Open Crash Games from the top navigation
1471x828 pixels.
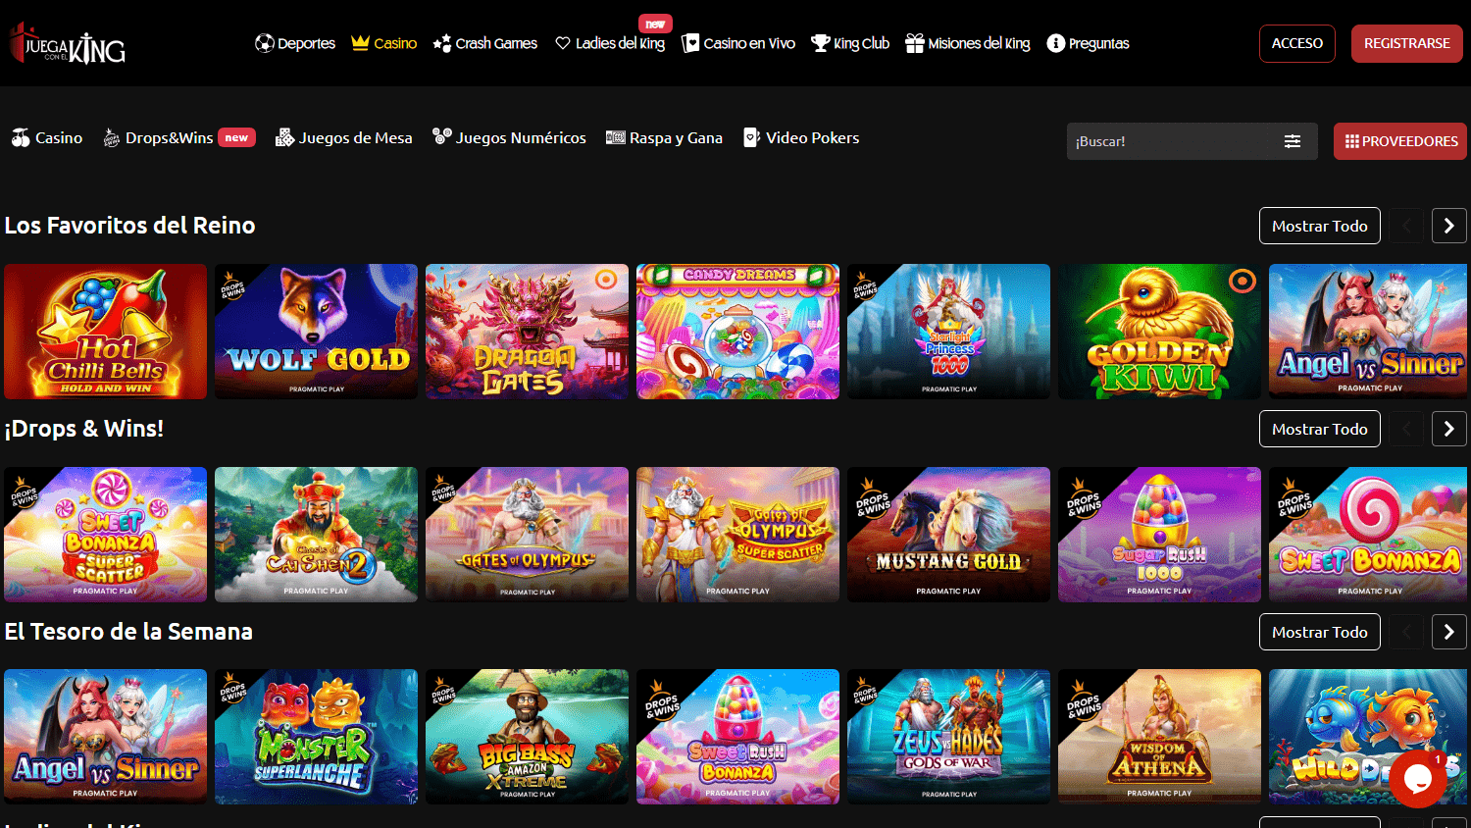[485, 43]
